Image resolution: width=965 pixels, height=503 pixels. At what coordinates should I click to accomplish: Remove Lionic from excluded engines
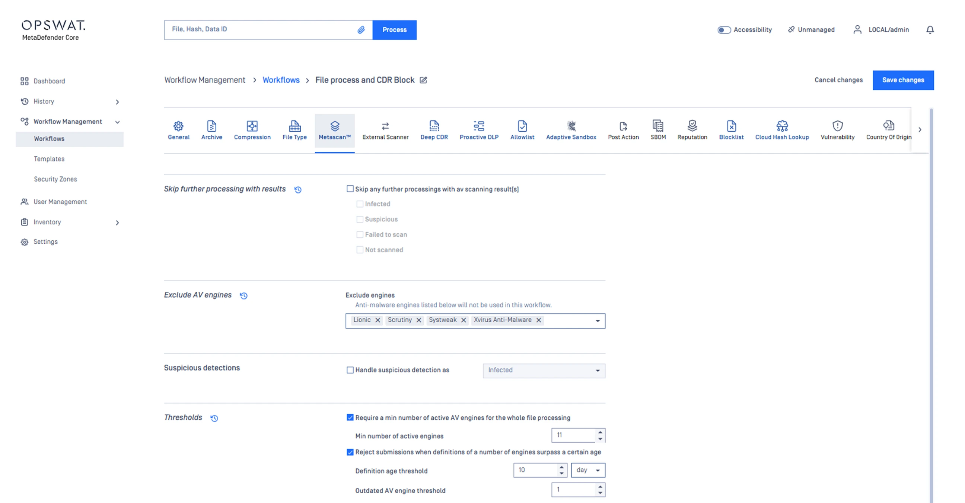[x=378, y=320]
